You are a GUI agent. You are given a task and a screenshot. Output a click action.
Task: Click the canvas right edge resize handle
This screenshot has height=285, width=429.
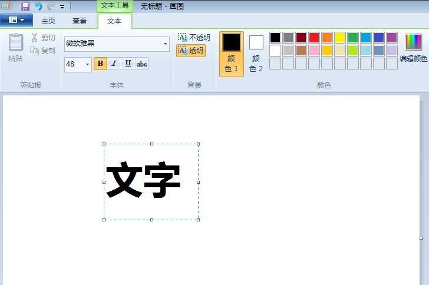[421, 238]
